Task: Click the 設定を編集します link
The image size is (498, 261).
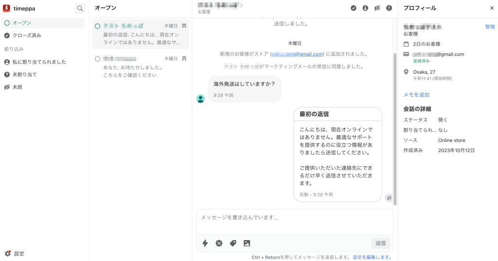Action: click(x=372, y=257)
